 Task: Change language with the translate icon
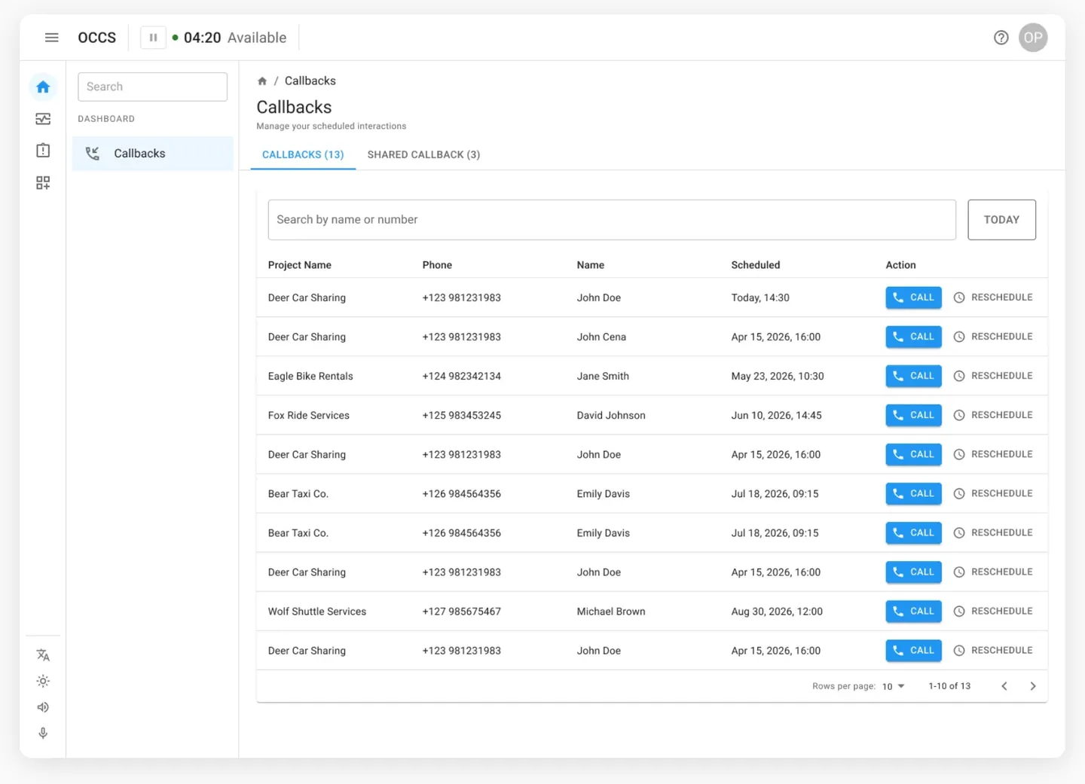tap(43, 655)
